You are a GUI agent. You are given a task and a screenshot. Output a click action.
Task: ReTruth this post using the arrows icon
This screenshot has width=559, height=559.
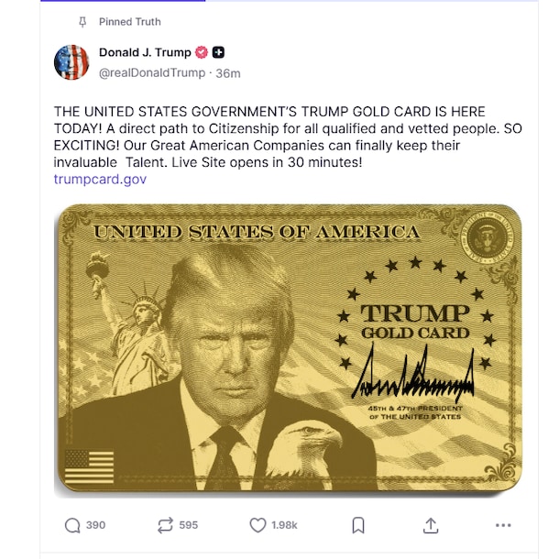166,525
